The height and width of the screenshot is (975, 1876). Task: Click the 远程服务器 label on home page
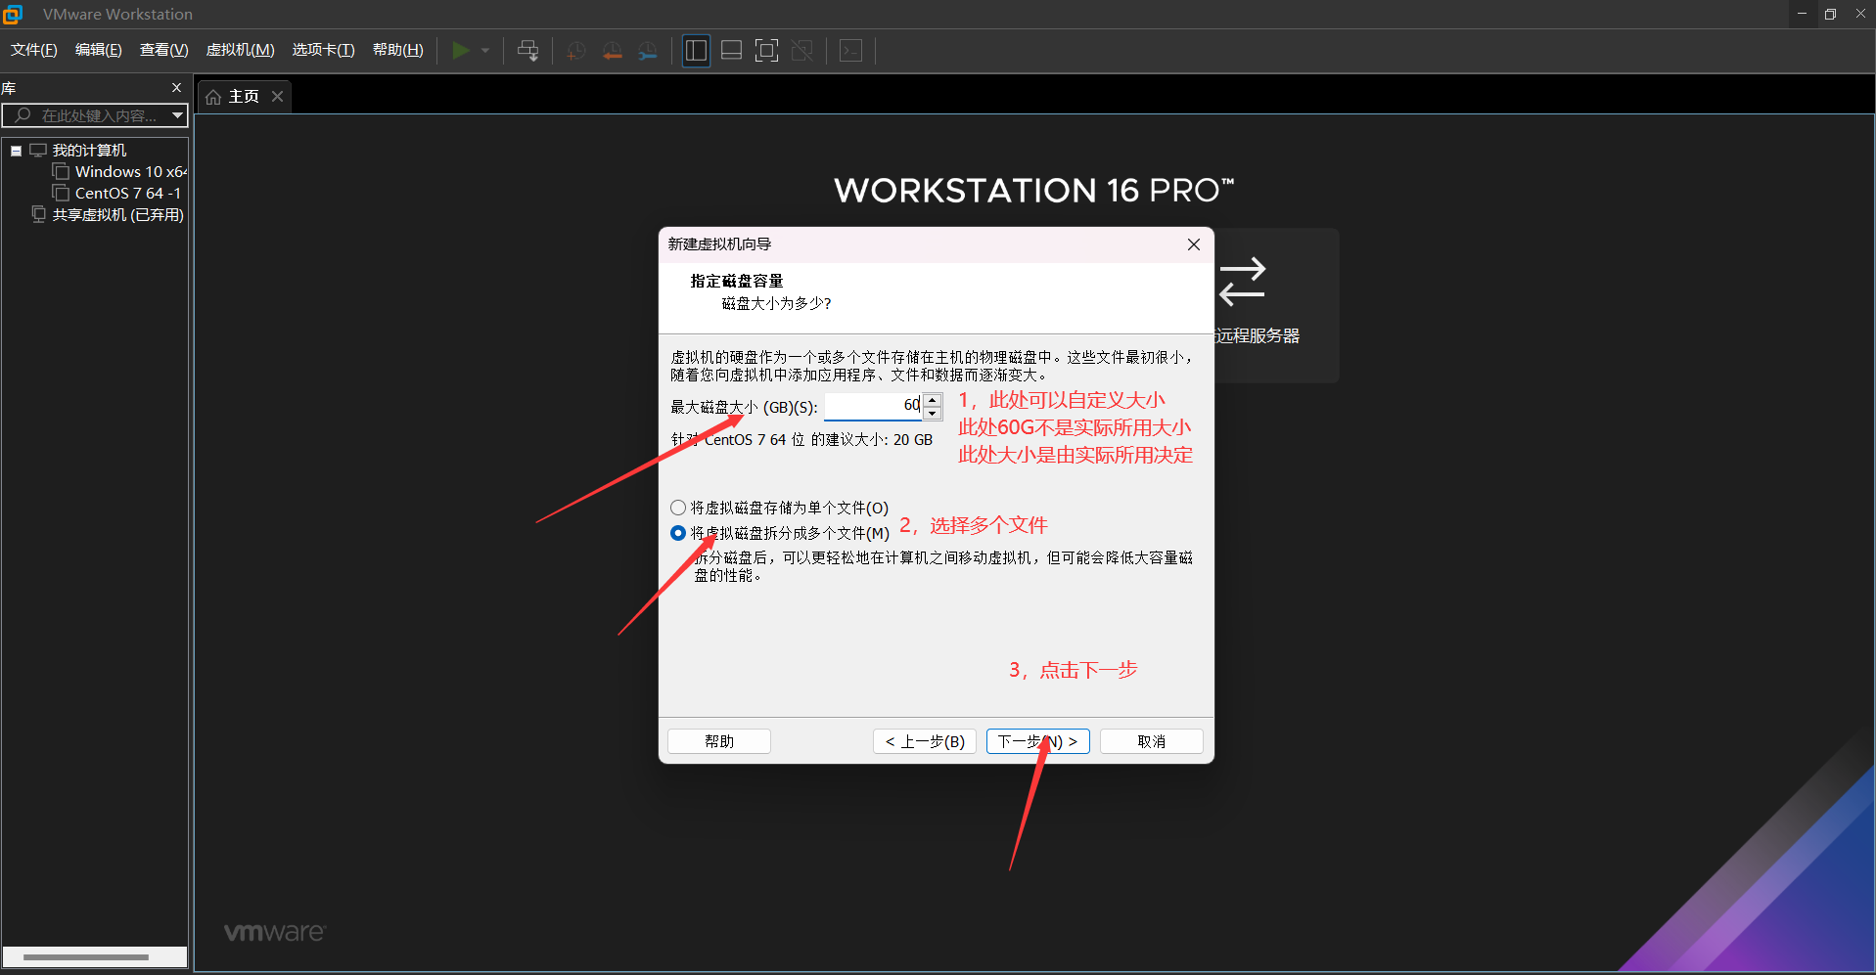click(1258, 335)
